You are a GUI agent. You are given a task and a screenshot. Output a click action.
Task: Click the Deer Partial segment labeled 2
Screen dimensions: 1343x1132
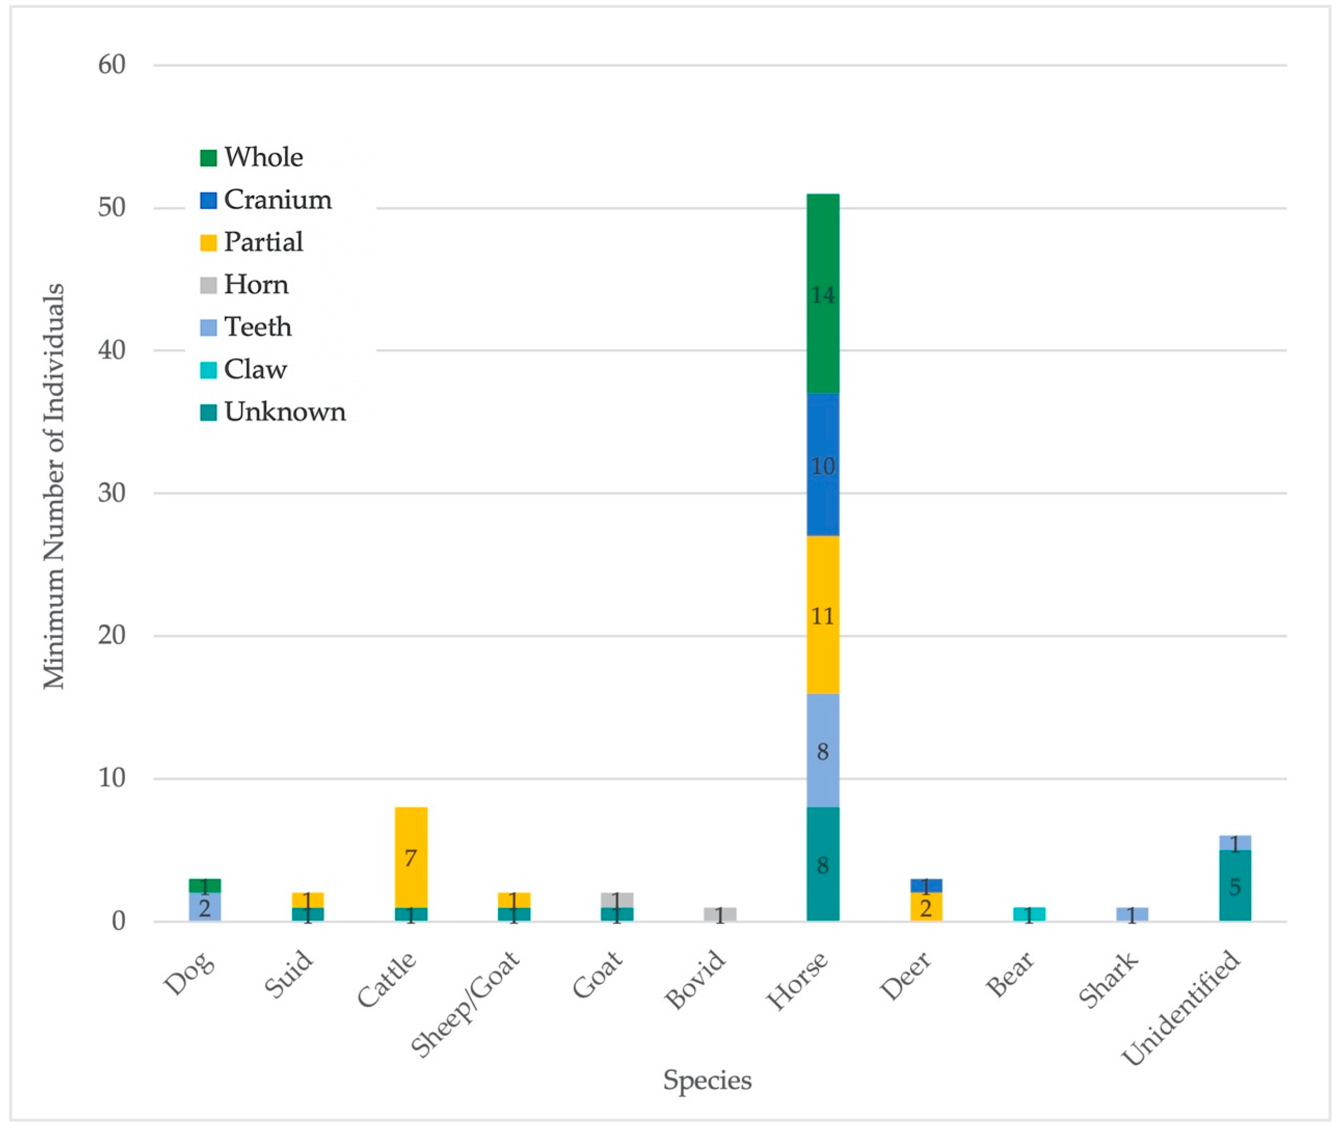coord(926,907)
